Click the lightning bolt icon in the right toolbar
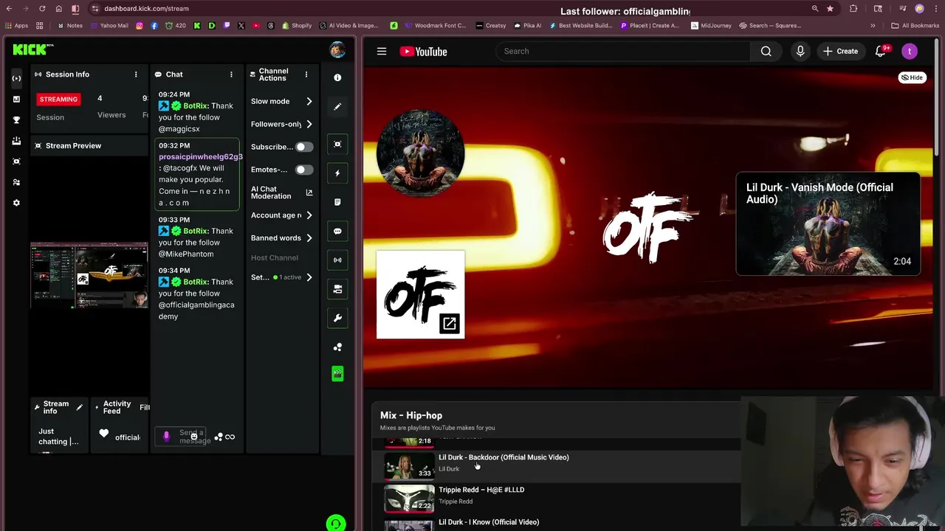Viewport: 945px width, 531px height. pos(337,173)
